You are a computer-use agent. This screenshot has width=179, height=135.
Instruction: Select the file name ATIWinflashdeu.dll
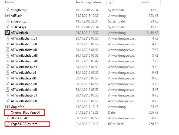[x=24, y=56]
